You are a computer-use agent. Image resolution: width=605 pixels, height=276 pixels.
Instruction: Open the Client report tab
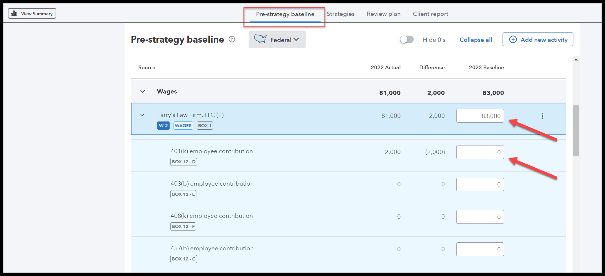click(430, 14)
